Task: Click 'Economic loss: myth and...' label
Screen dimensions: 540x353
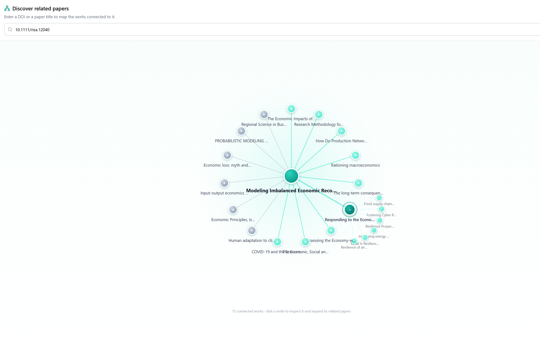Action: [227, 165]
